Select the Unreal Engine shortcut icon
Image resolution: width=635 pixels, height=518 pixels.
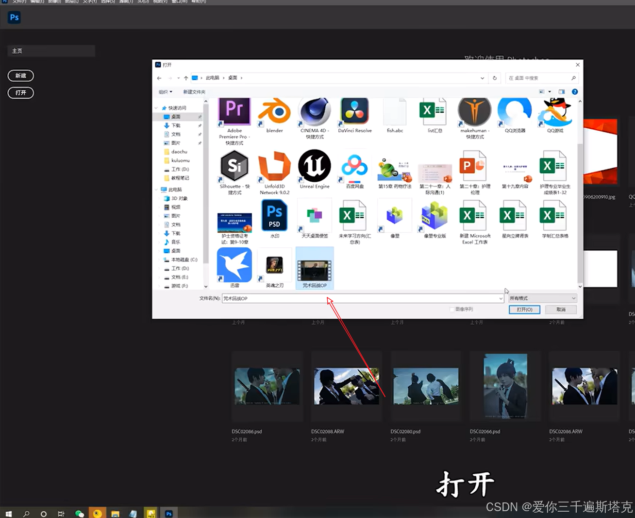[315, 166]
